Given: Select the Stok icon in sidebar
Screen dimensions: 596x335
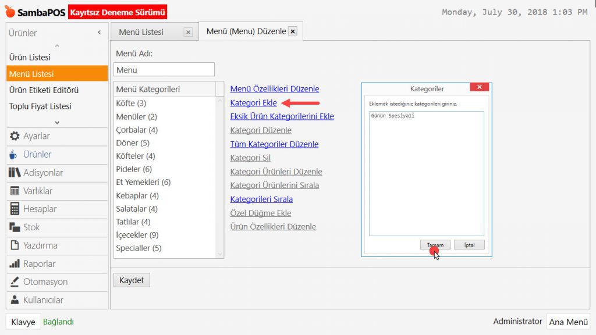Looking at the screenshot, I should [x=15, y=227].
